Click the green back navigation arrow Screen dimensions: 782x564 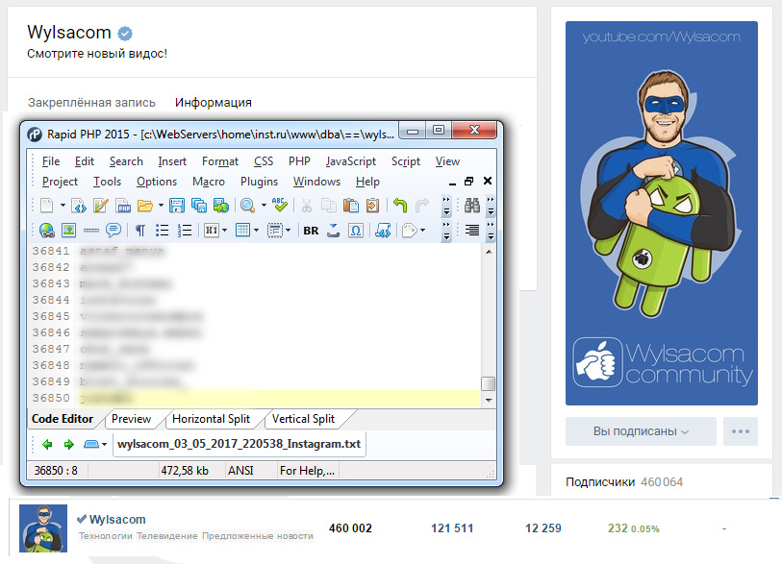point(47,445)
